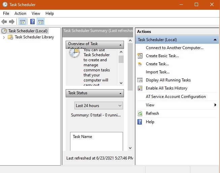This screenshot has height=173, width=220.
Task: Open the View menu in menu bar
Action: [x=36, y=13]
